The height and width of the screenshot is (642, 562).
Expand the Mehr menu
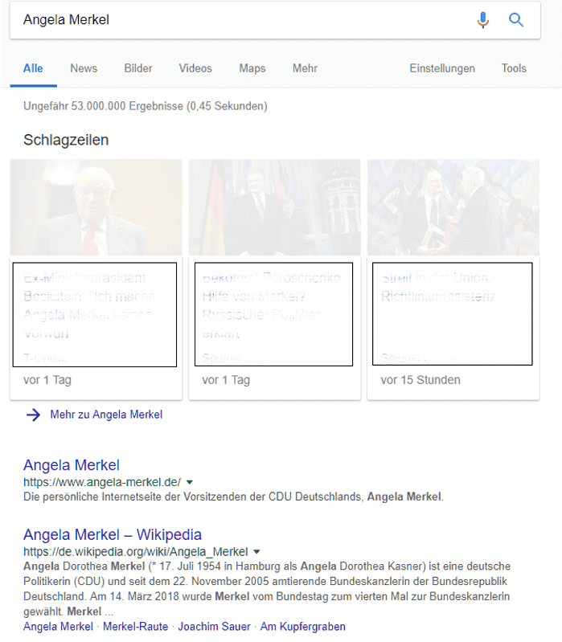(x=306, y=68)
